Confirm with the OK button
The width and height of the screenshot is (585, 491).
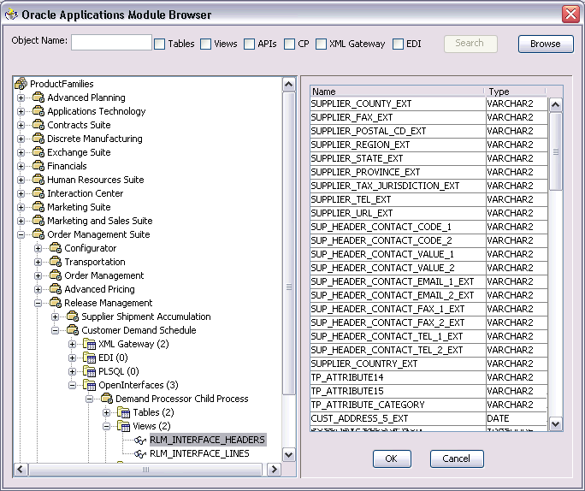tap(392, 458)
